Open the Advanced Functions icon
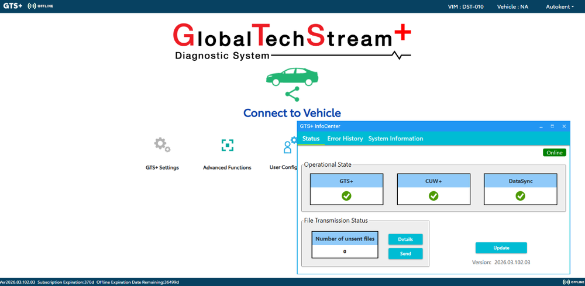This screenshot has height=286, width=585. coord(227,145)
